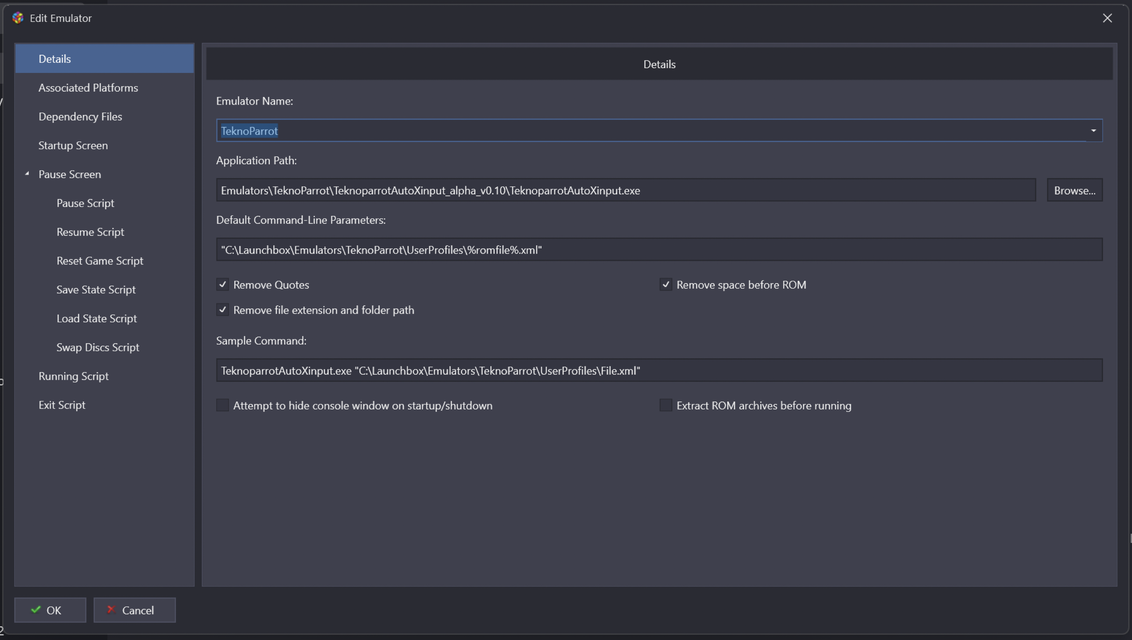Uncheck Remove file extension and folder path
The width and height of the screenshot is (1132, 640).
(223, 310)
